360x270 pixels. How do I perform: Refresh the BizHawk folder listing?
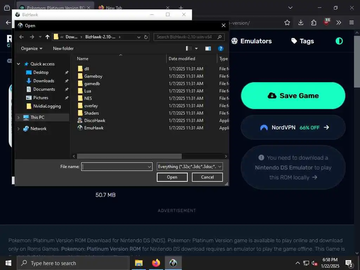click(146, 37)
